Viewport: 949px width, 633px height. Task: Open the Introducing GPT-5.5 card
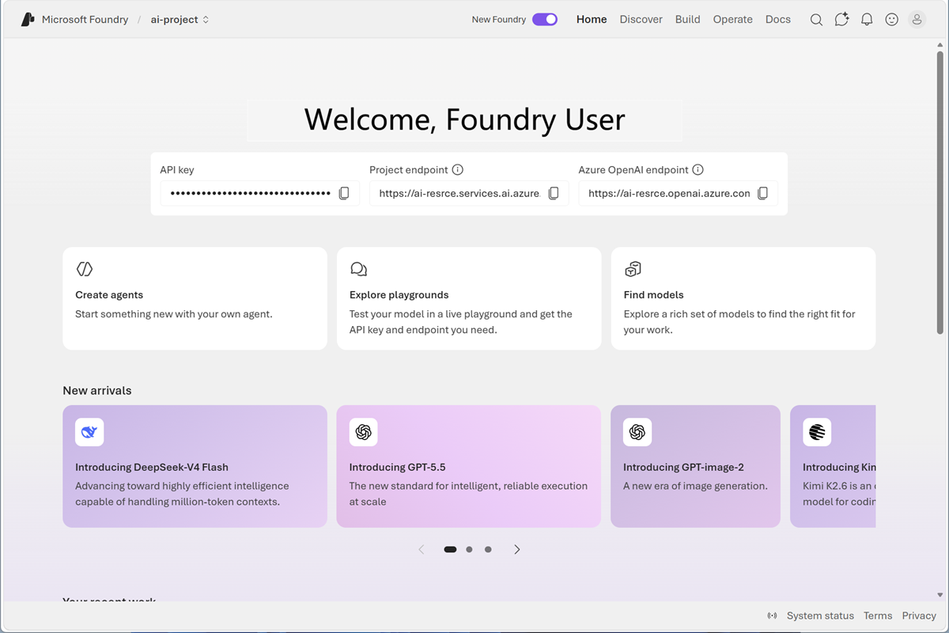[469, 466]
